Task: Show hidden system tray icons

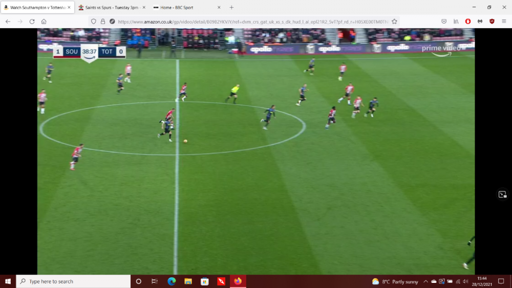Action: (x=425, y=281)
